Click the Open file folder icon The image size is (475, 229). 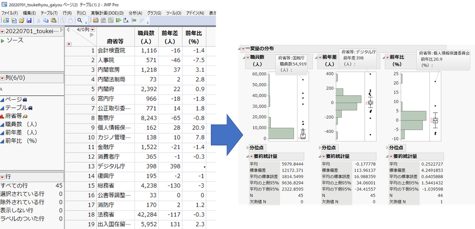(x=21, y=20)
